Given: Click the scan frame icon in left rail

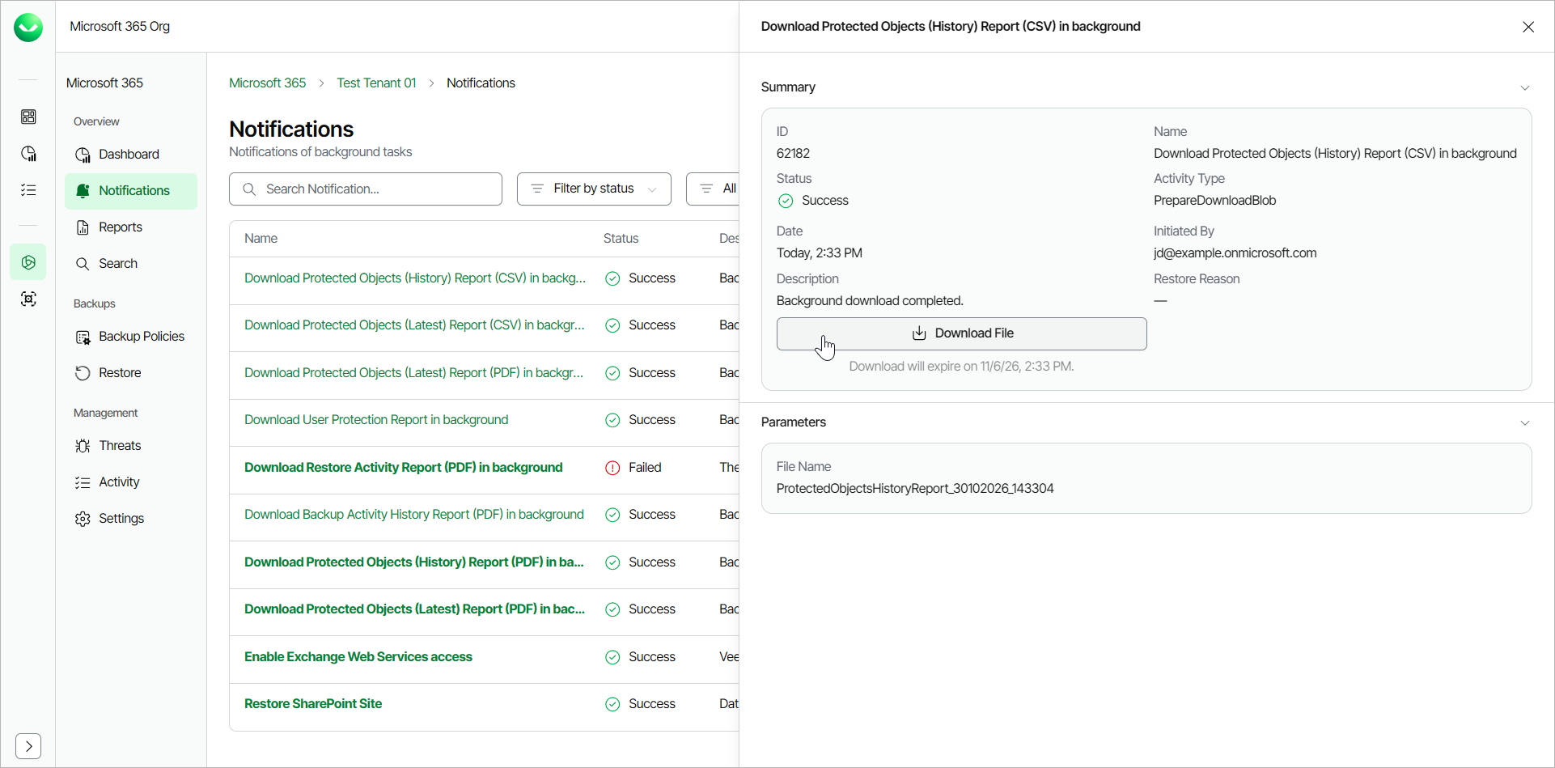Looking at the screenshot, I should [28, 299].
